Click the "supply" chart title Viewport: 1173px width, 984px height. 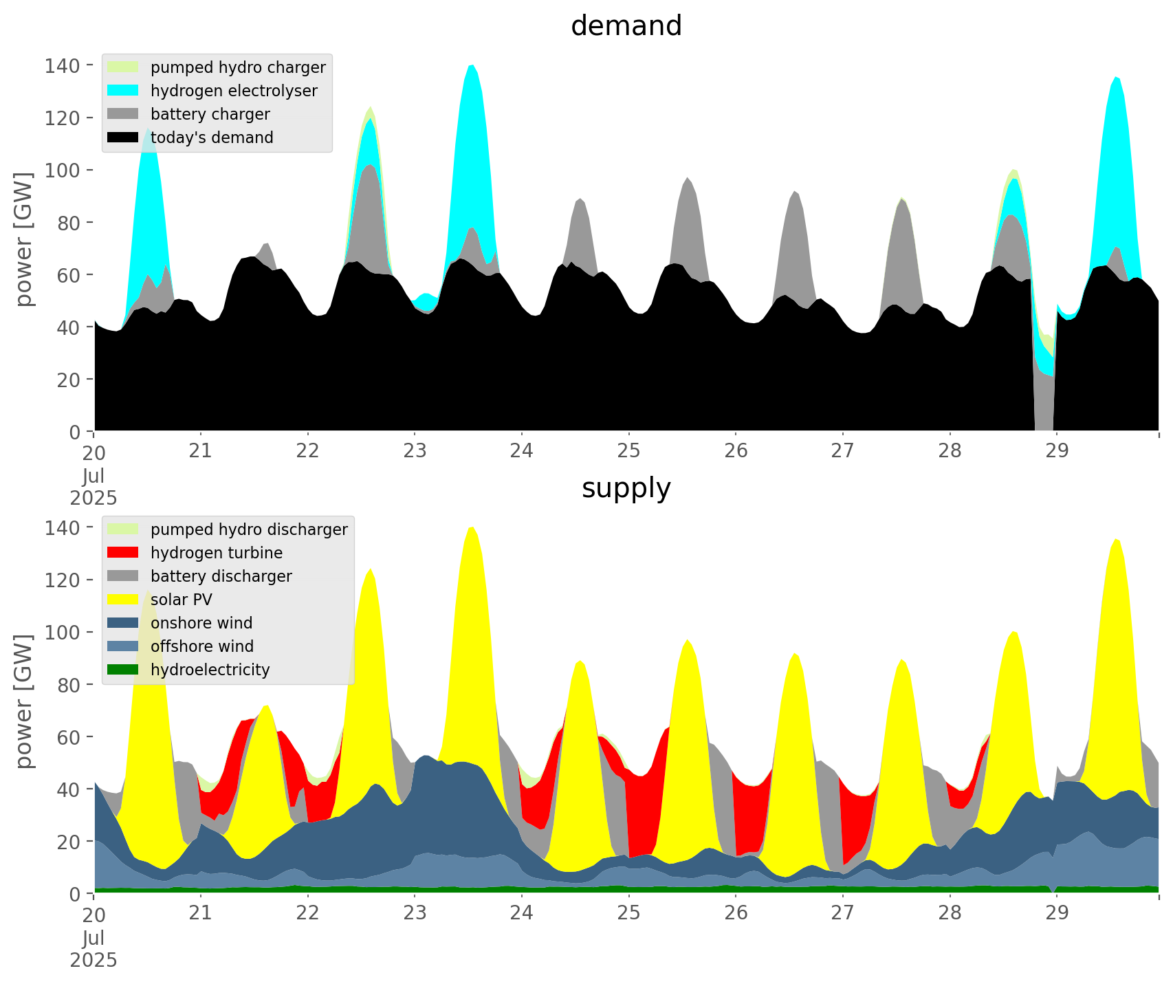[x=626, y=488]
